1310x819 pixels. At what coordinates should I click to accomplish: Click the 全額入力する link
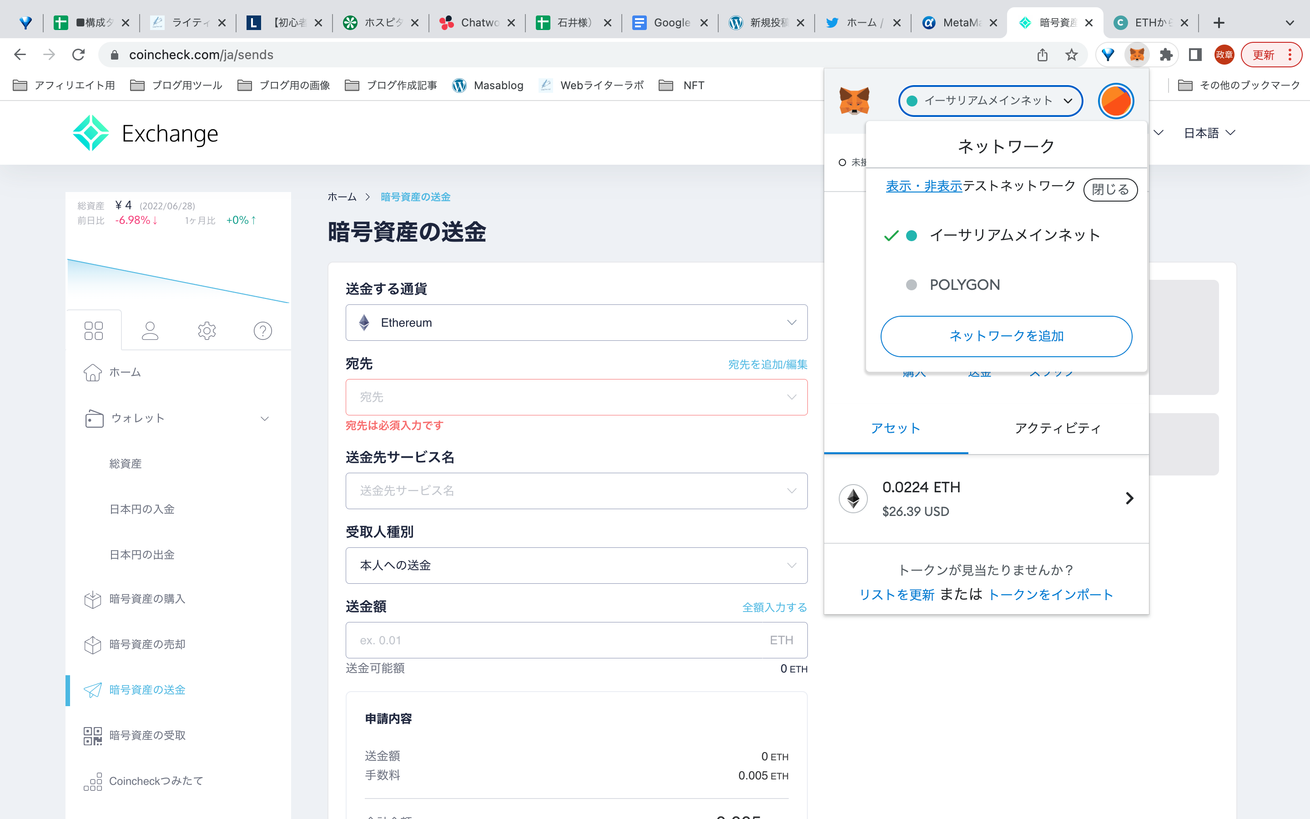pos(775,607)
